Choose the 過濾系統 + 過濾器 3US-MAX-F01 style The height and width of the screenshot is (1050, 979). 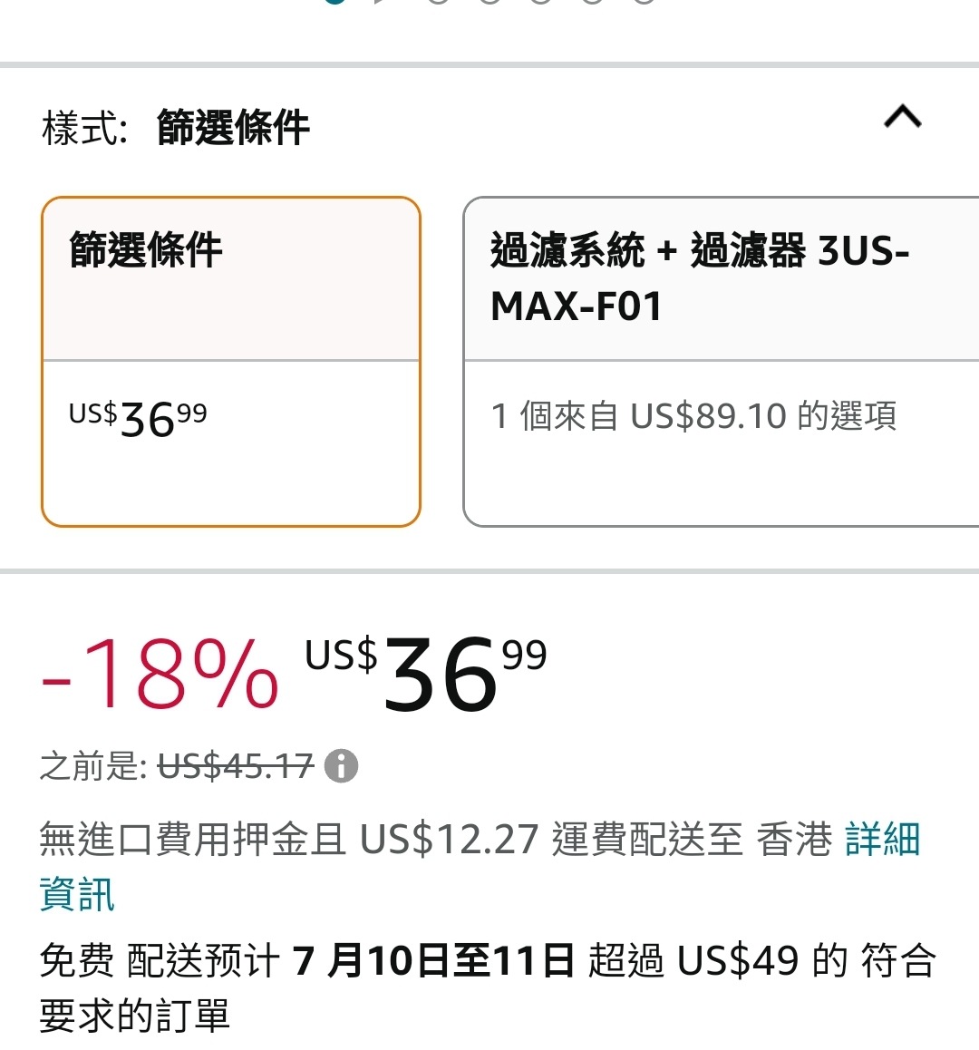pyautogui.click(x=722, y=362)
